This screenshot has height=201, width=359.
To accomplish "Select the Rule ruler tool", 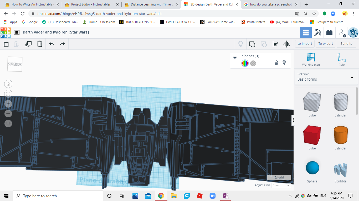I will (x=342, y=59).
